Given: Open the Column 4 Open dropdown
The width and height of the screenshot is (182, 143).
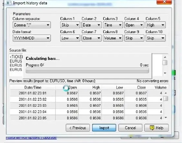Looking at the screenshot, I should (x=134, y=25).
